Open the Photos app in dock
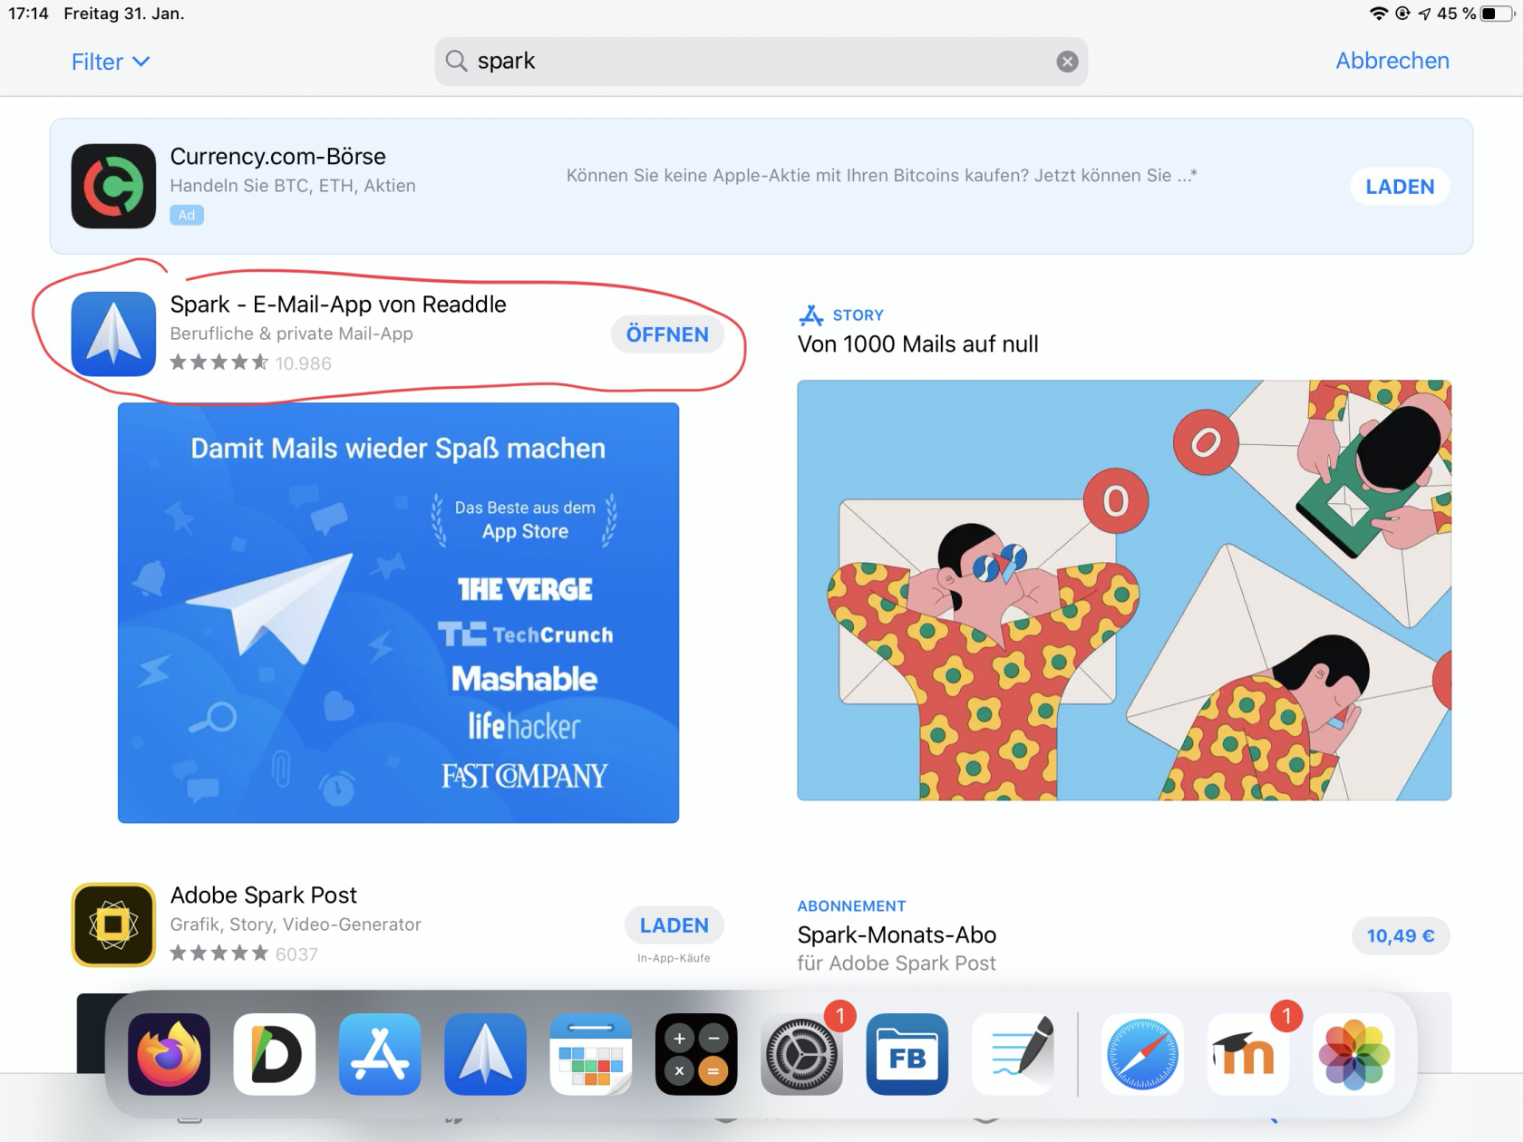Screen dimensions: 1523x1142 coord(1353,1054)
